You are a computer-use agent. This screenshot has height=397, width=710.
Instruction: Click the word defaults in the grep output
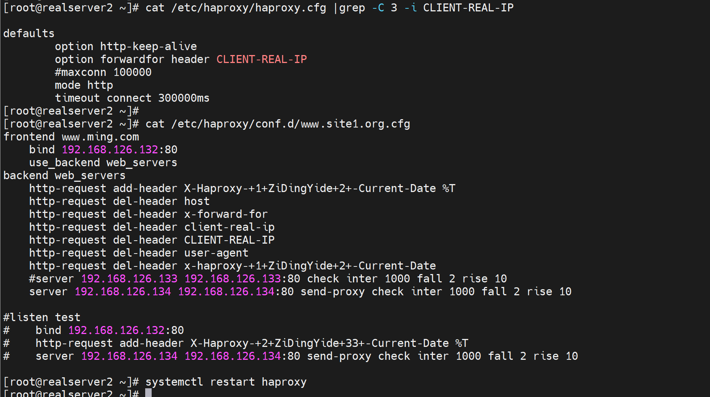coord(29,33)
